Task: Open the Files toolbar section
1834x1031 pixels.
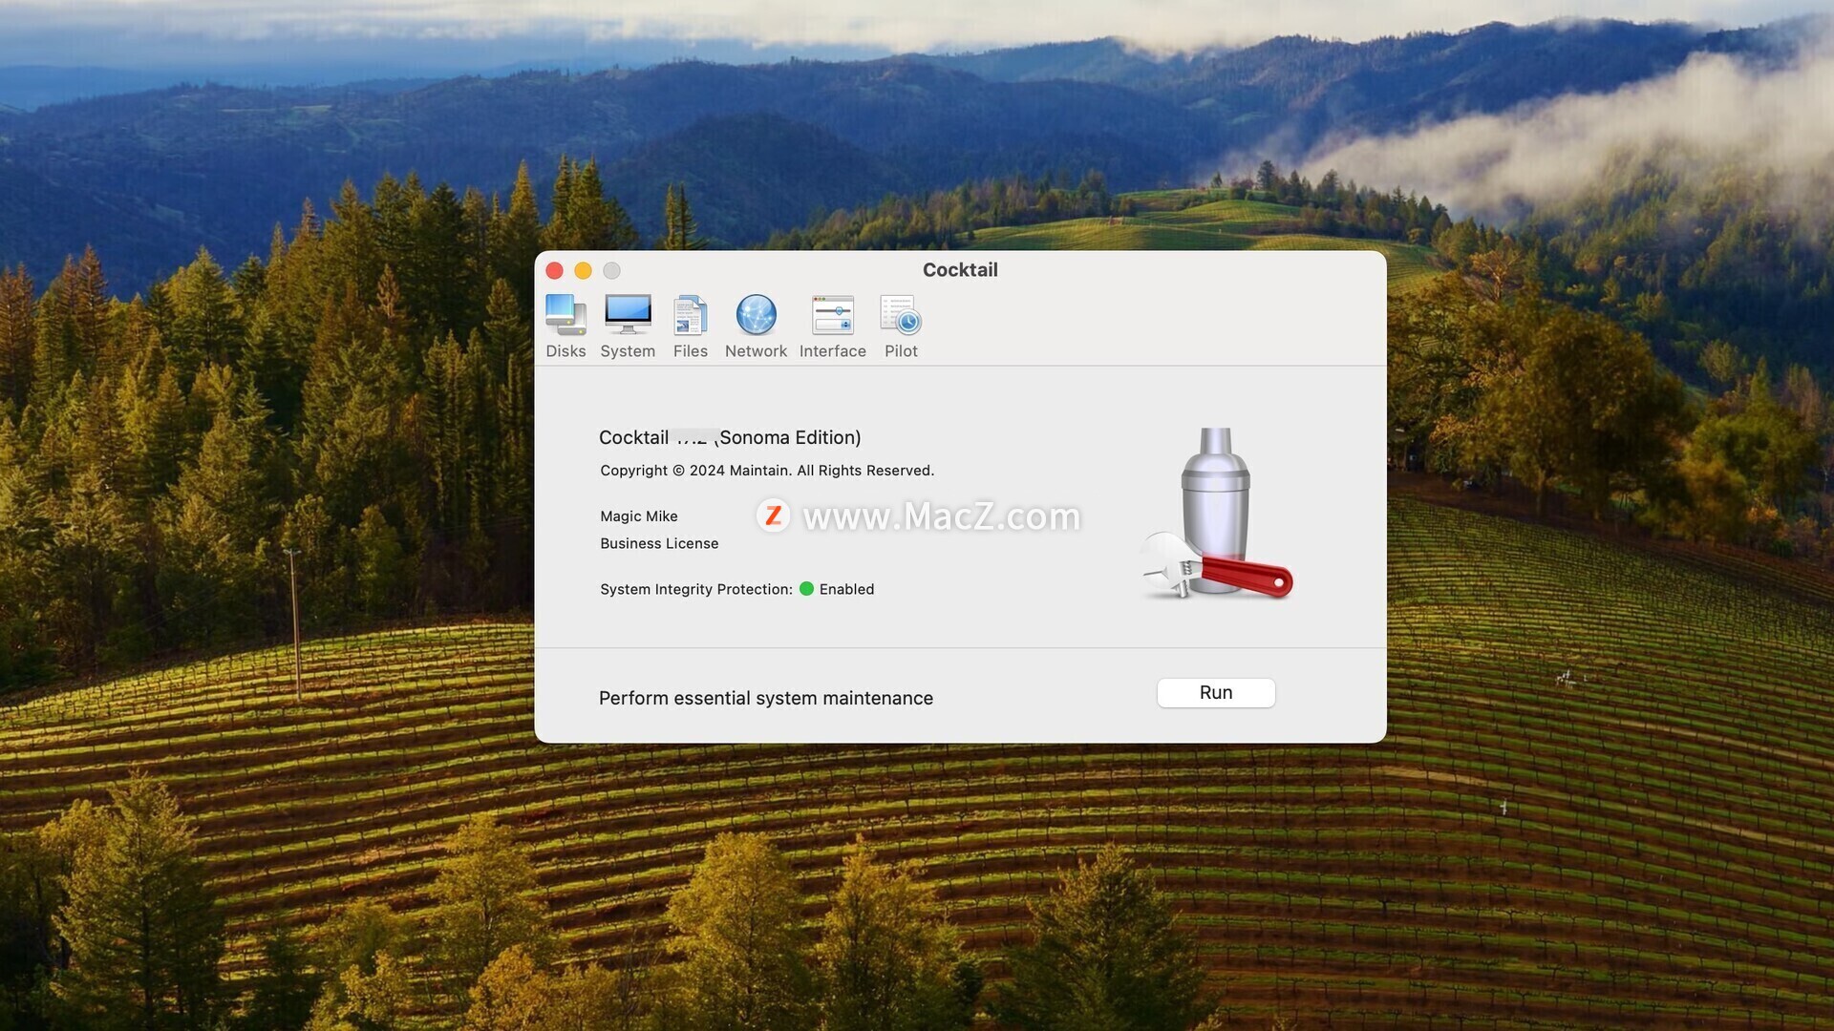Action: click(690, 326)
